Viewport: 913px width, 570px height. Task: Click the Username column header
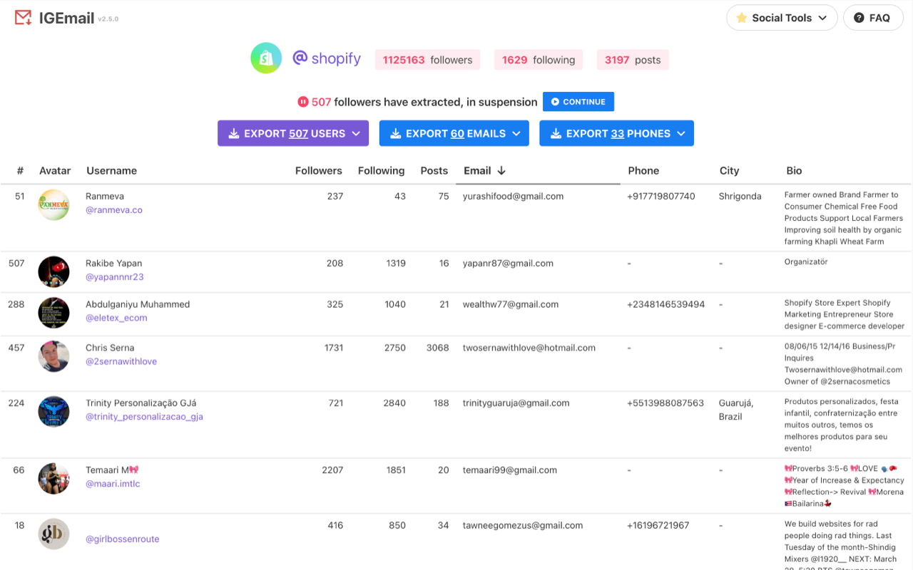(x=111, y=171)
